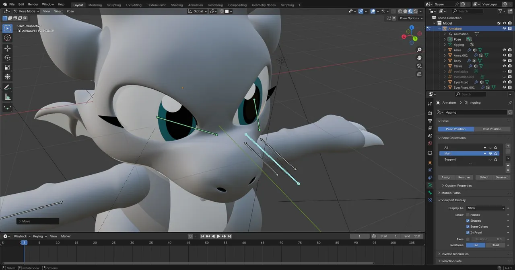The height and width of the screenshot is (270, 515).
Task: Toggle visibility of Main bone collection
Action: 490,153
